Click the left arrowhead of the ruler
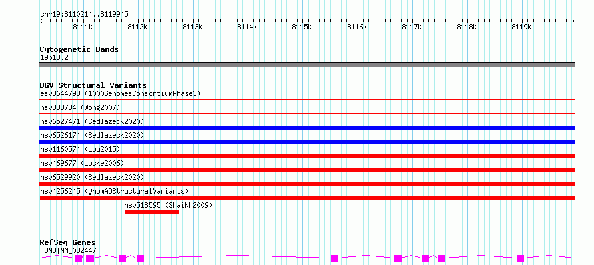This screenshot has height=265, width=594. click(41, 21)
